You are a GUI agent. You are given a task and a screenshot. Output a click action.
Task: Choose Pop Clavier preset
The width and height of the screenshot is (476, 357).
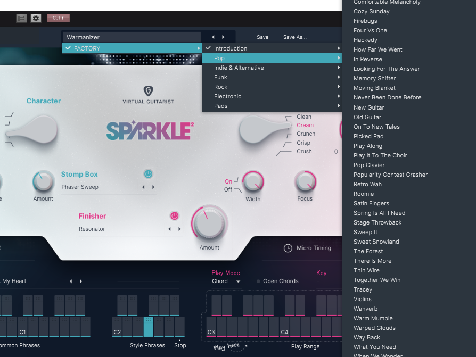point(369,165)
